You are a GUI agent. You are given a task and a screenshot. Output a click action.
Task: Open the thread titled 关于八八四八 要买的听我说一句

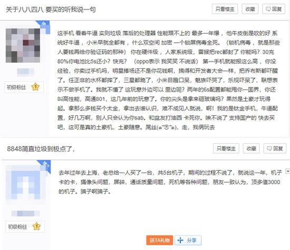(x=51, y=9)
